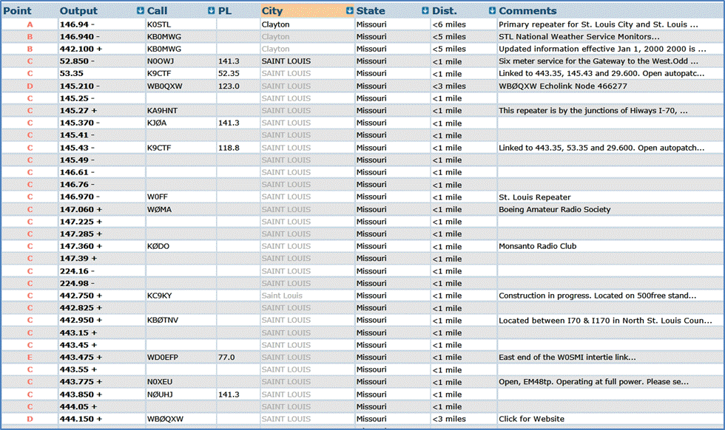Click call sign N0XEU
The image size is (725, 430).
point(160,381)
